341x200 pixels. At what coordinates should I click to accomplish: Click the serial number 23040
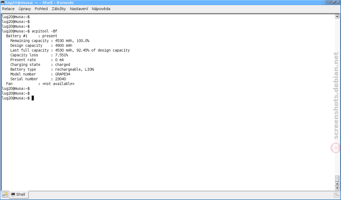pyautogui.click(x=61, y=79)
